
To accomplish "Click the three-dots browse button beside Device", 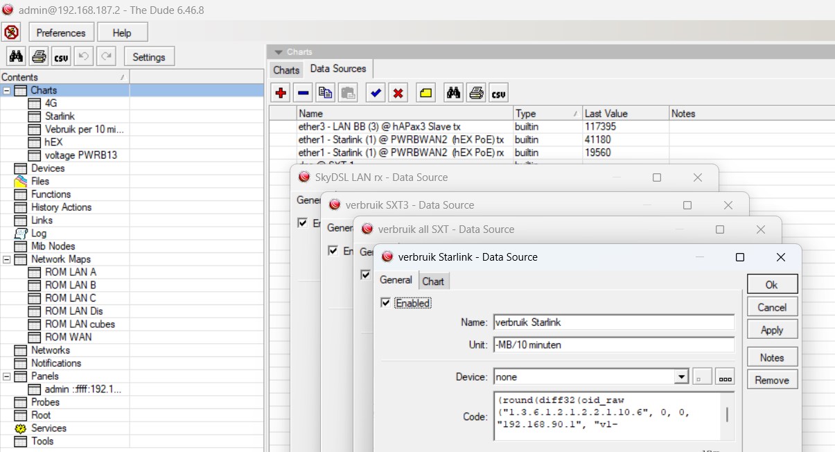I will tap(725, 377).
